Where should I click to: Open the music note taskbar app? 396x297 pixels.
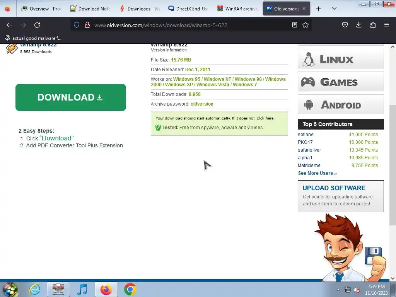pos(82,289)
